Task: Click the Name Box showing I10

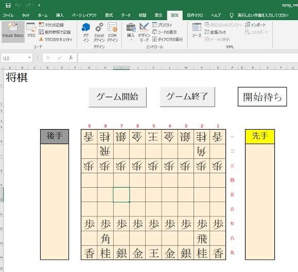Action: coord(14,58)
